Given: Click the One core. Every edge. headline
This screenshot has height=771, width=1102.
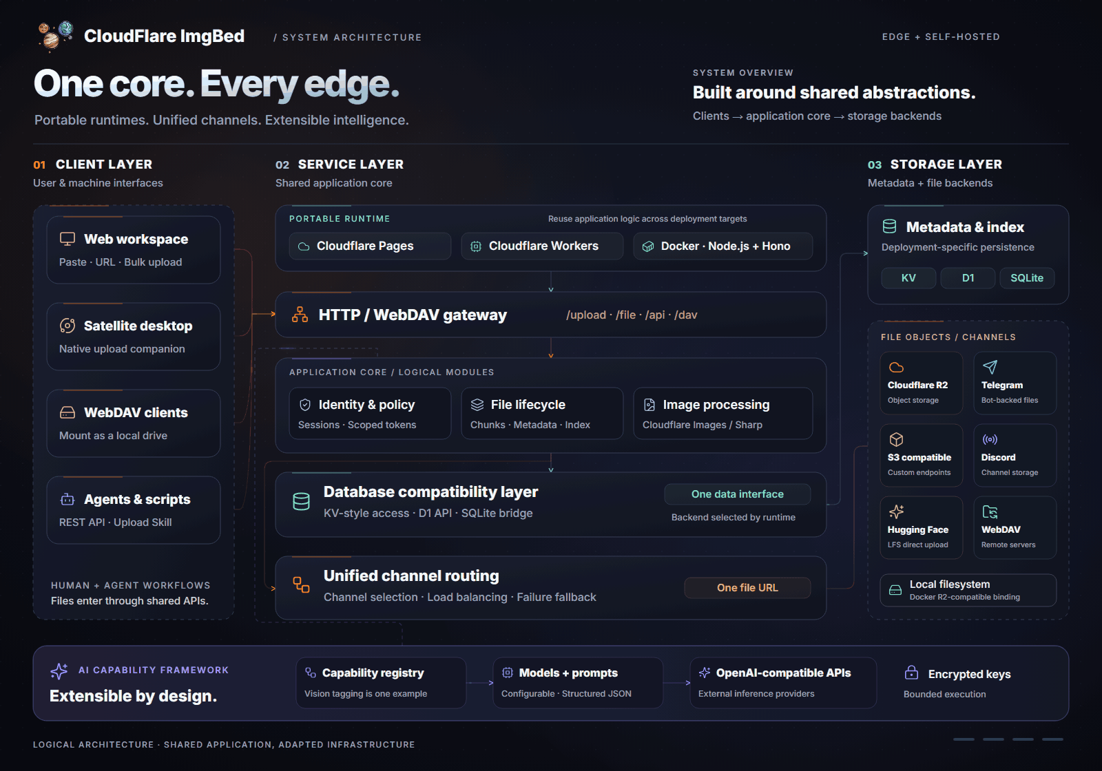Looking at the screenshot, I should (216, 84).
